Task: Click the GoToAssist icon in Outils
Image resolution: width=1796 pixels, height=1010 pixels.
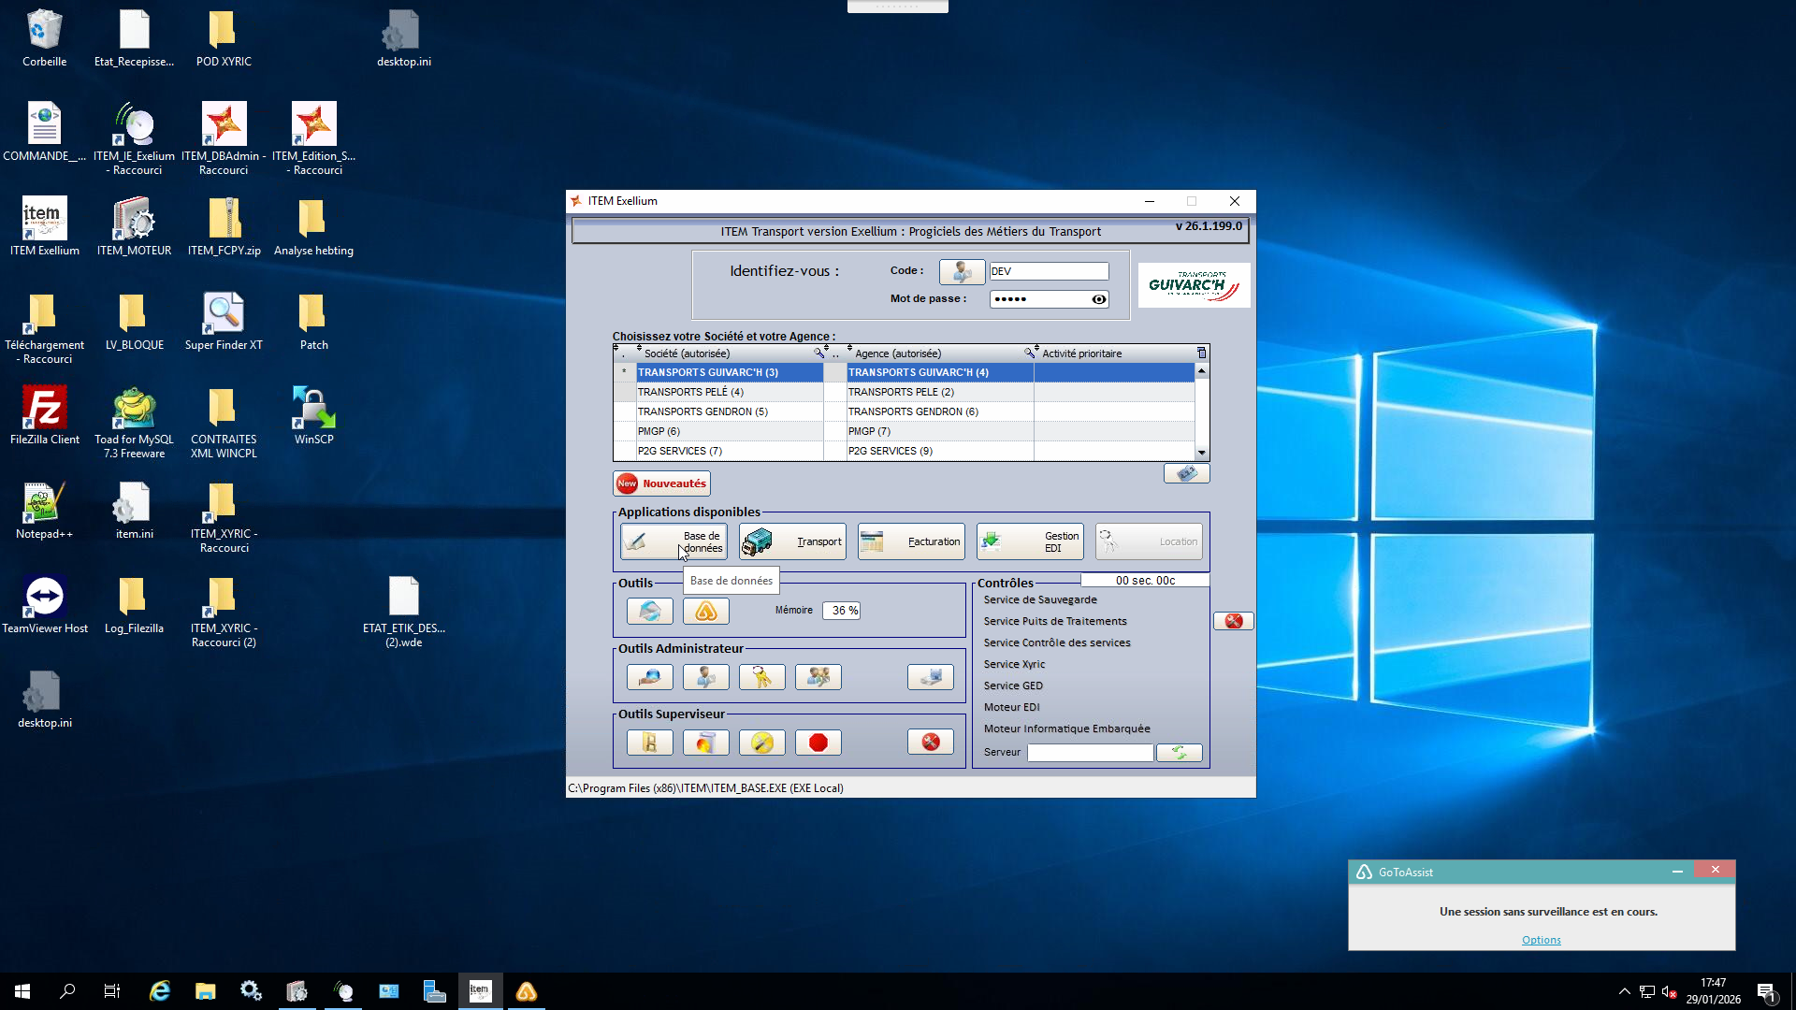Action: pos(706,611)
